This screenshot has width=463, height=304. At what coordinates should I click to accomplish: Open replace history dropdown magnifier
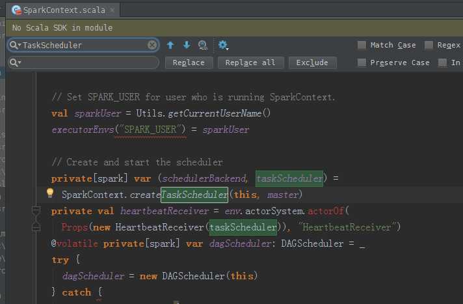[15, 62]
